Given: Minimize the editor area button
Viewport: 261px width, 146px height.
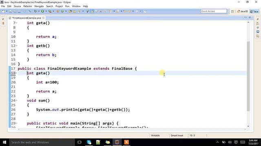Looking at the screenshot, I should [x=246, y=17].
